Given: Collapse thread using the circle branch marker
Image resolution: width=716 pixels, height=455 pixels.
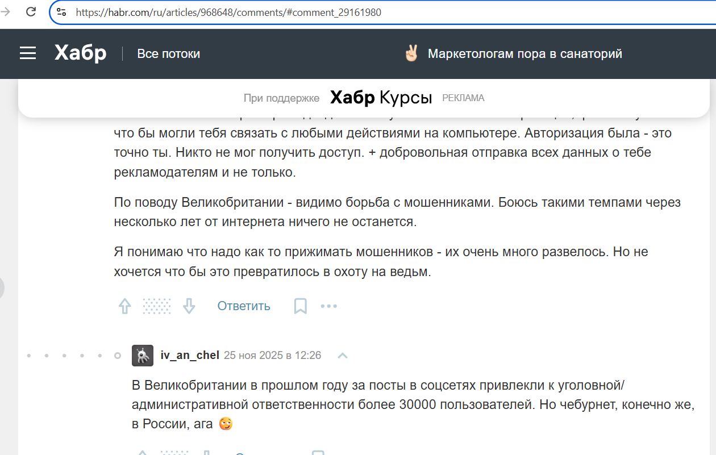Looking at the screenshot, I should [118, 356].
